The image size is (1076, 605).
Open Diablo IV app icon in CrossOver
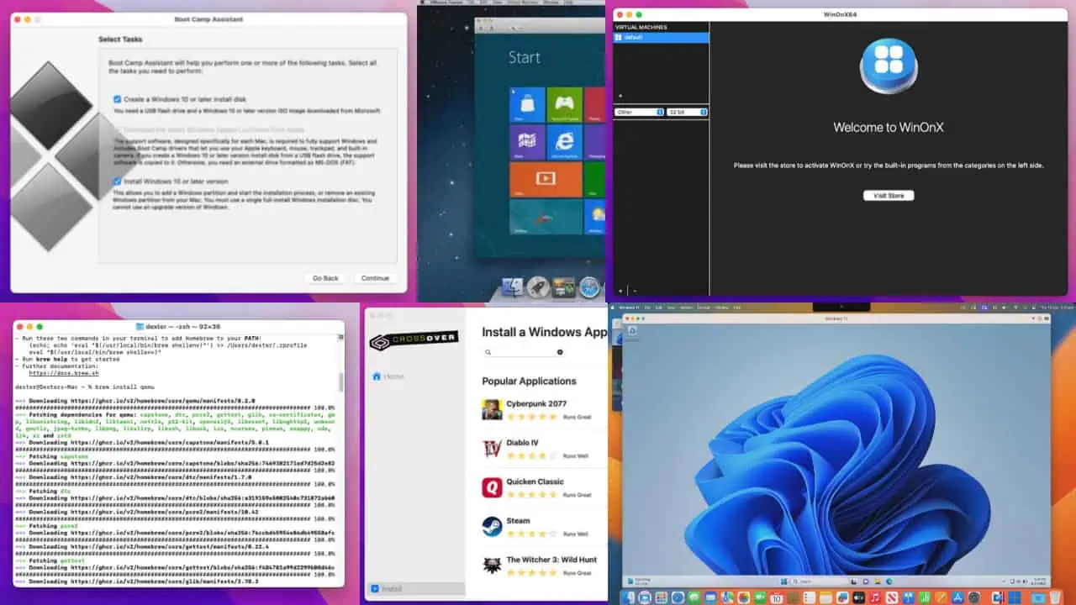(492, 449)
